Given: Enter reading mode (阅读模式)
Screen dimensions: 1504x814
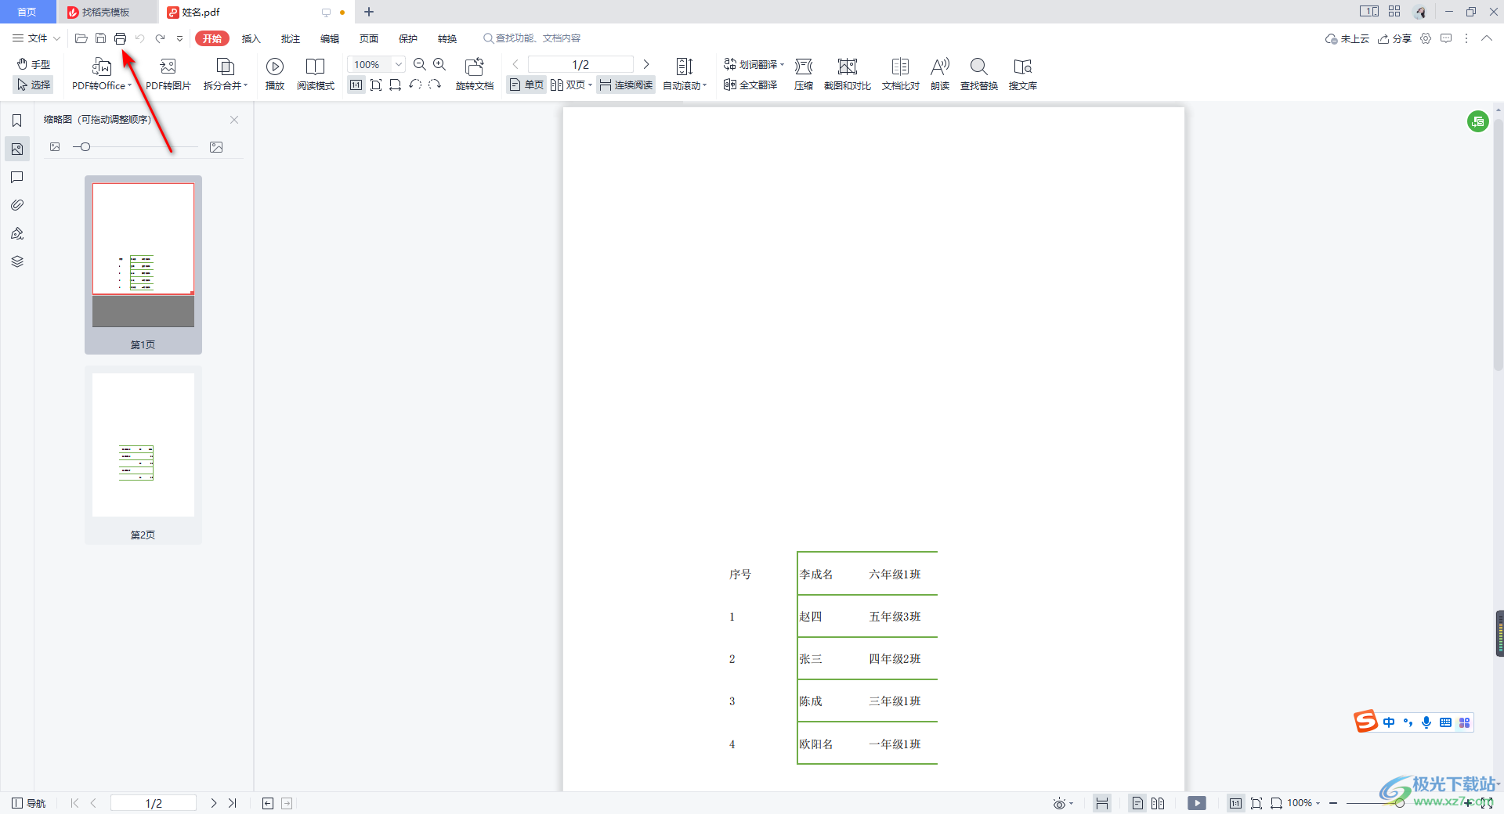Looking at the screenshot, I should [316, 74].
